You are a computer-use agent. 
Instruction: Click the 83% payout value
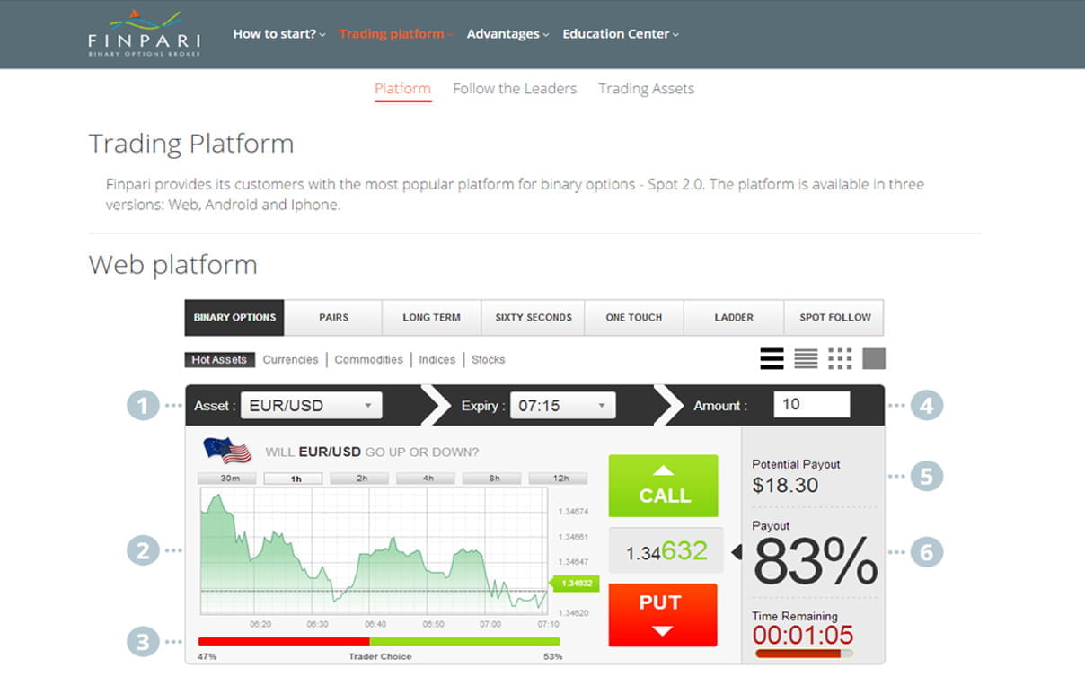(x=816, y=562)
